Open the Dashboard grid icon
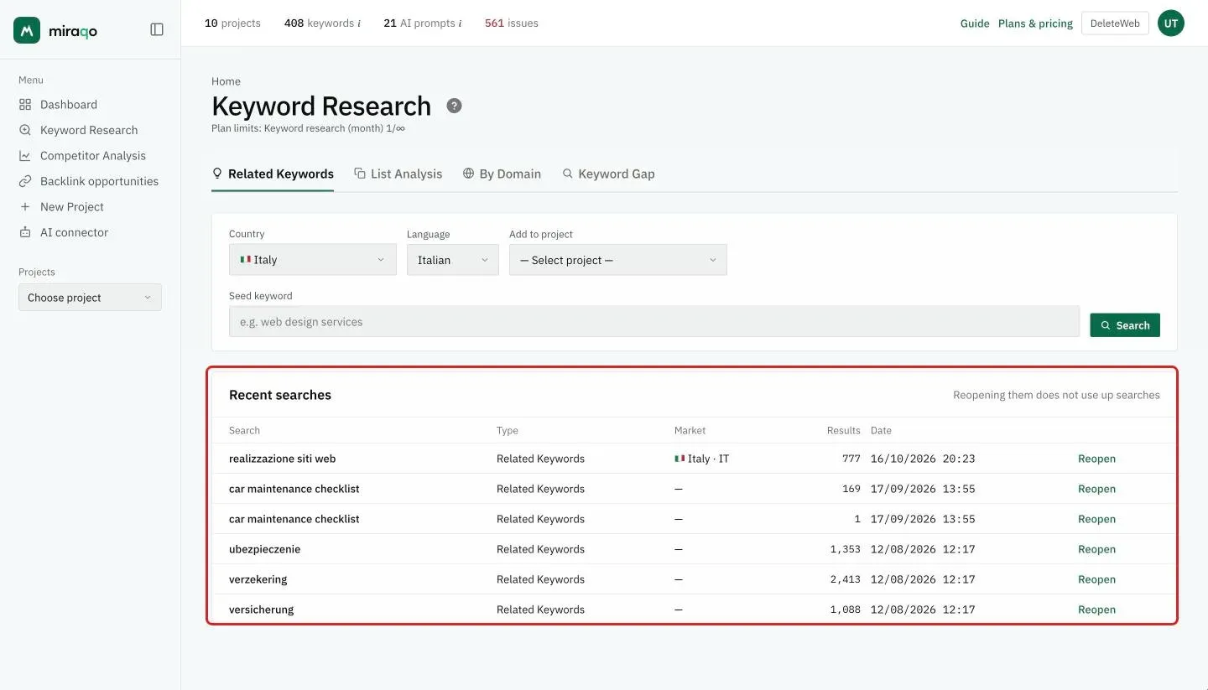 tap(25, 105)
